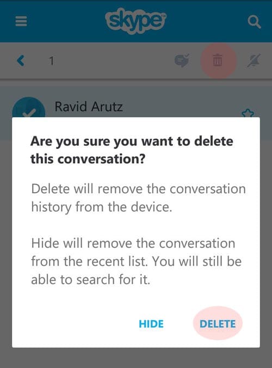Tap the mark-as-read chat bubble icon

point(182,60)
